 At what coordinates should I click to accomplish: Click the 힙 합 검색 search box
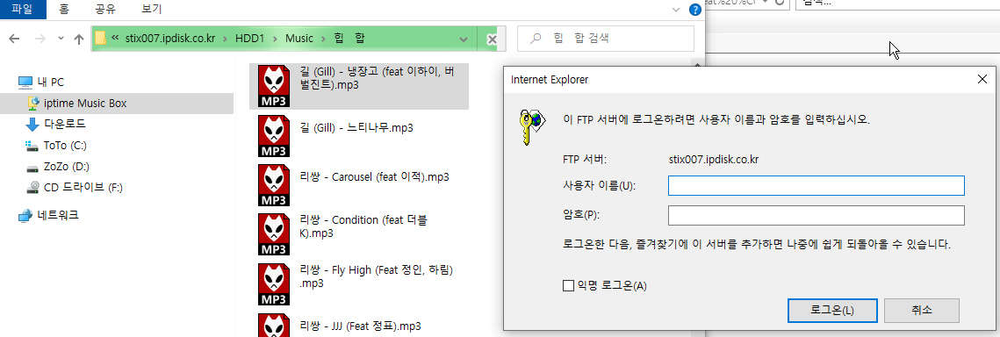(x=605, y=39)
